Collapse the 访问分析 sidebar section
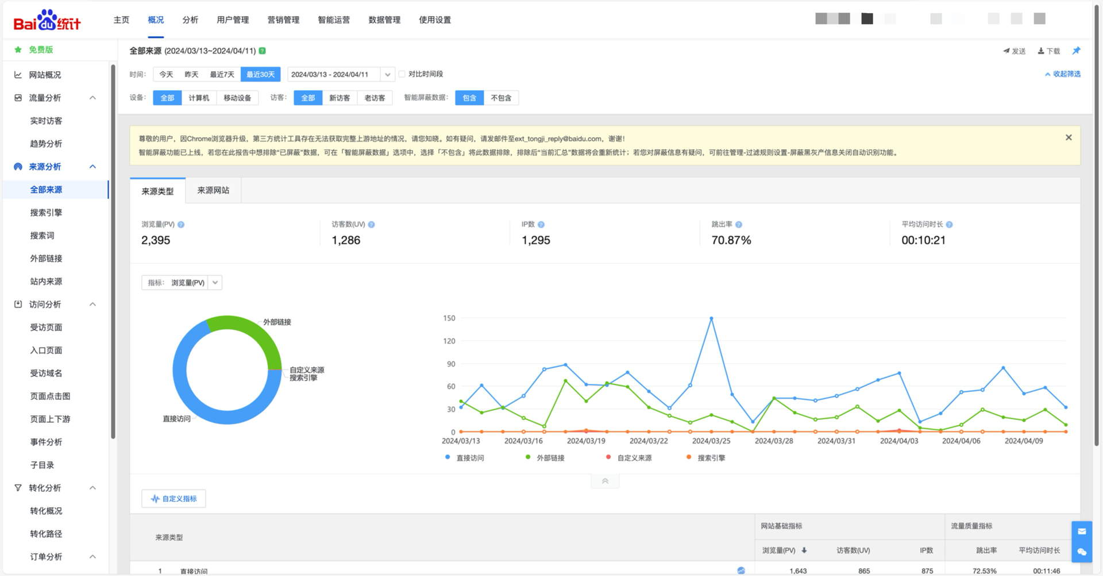Image resolution: width=1103 pixels, height=576 pixels. 92,304
